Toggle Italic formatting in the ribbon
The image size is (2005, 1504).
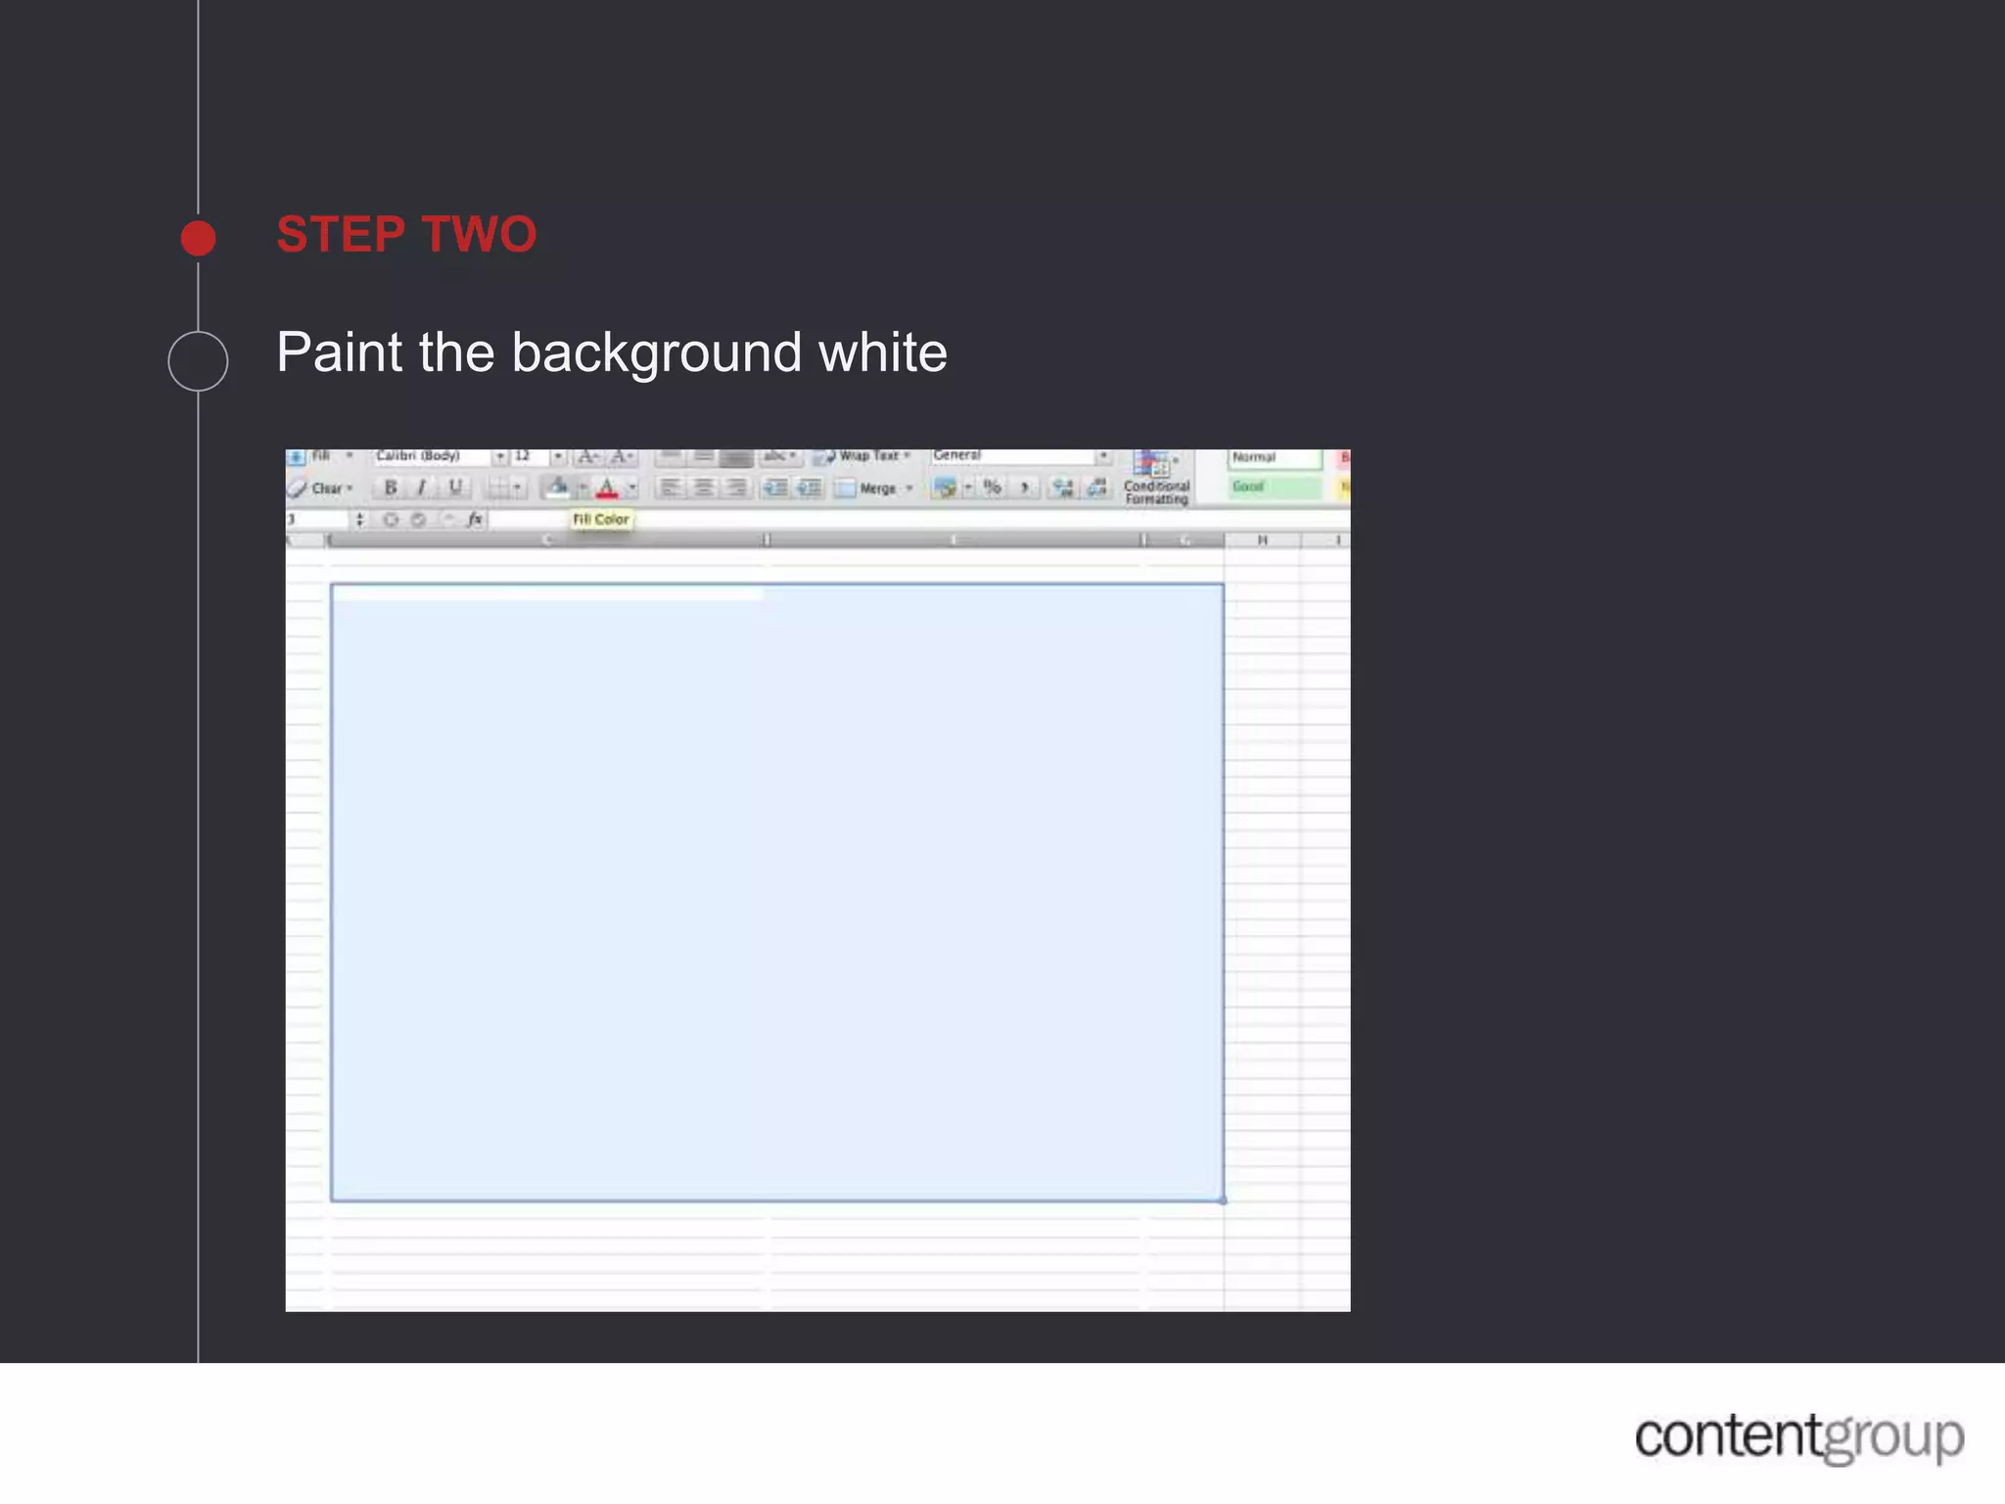coord(422,488)
